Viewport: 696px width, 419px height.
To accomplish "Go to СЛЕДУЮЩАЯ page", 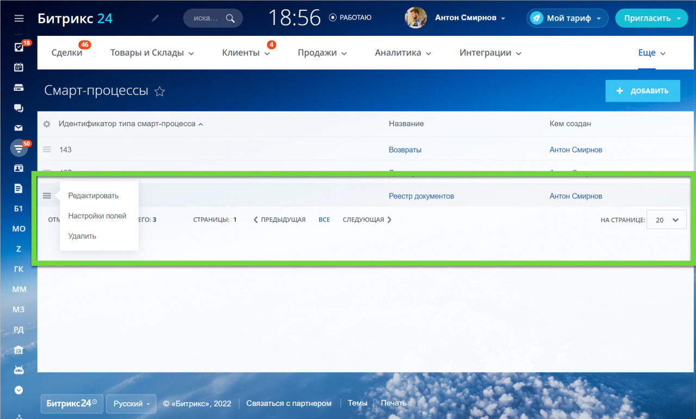I will point(367,220).
